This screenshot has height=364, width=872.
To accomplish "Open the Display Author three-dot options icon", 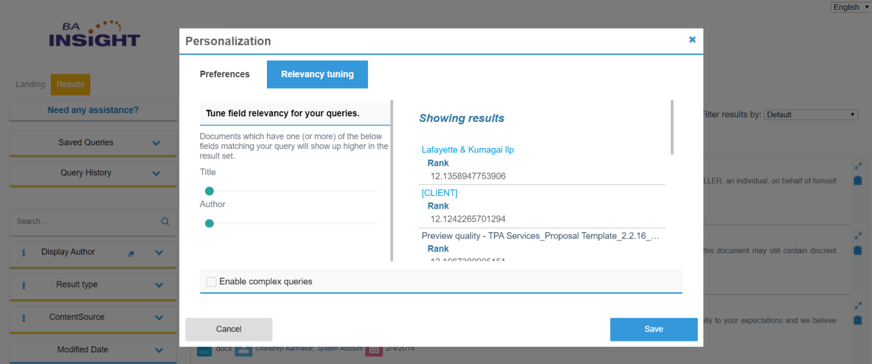I will pyautogui.click(x=24, y=253).
